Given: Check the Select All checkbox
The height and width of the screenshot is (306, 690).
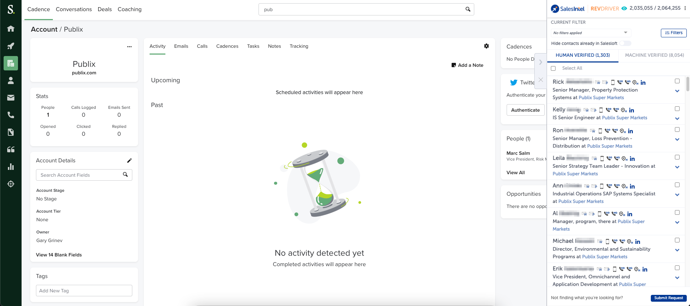Looking at the screenshot, I should click(553, 68).
